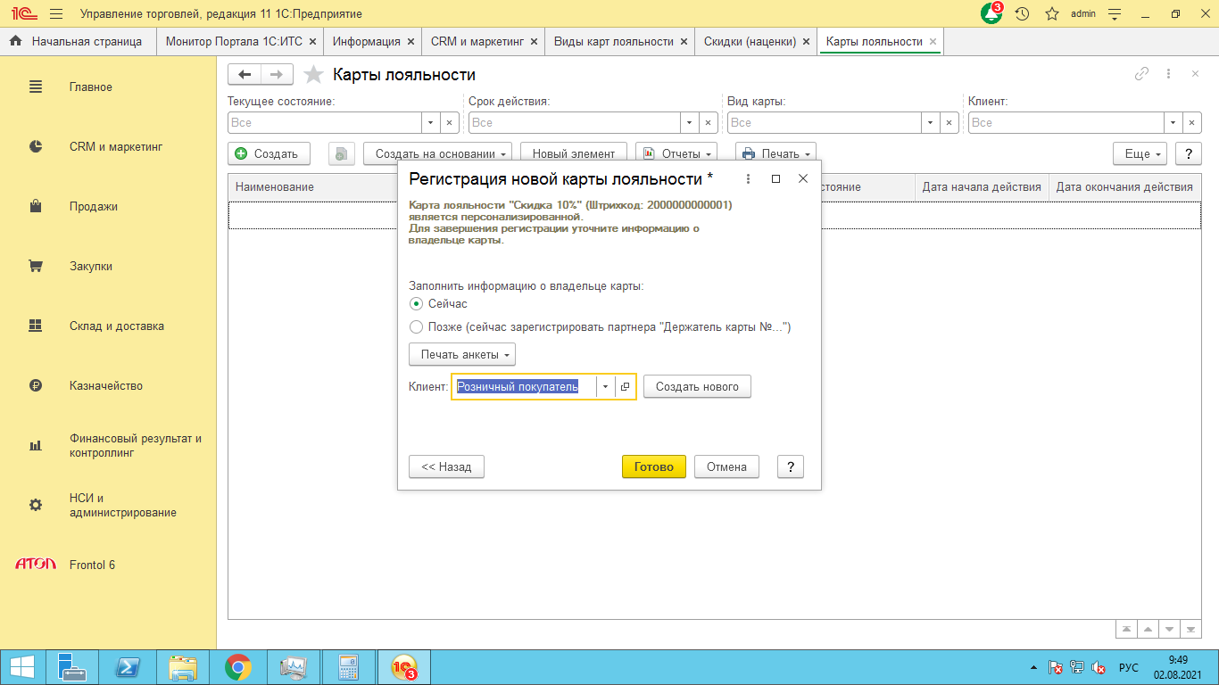The height and width of the screenshot is (685, 1219).
Task: Open the favorites star in the title bar
Action: [1052, 13]
